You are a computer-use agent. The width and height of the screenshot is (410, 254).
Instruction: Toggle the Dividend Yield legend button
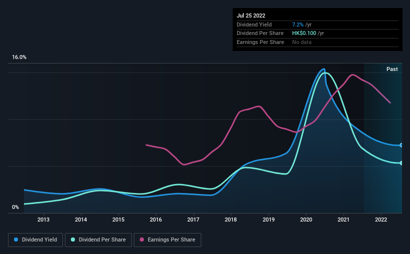[x=35, y=240]
